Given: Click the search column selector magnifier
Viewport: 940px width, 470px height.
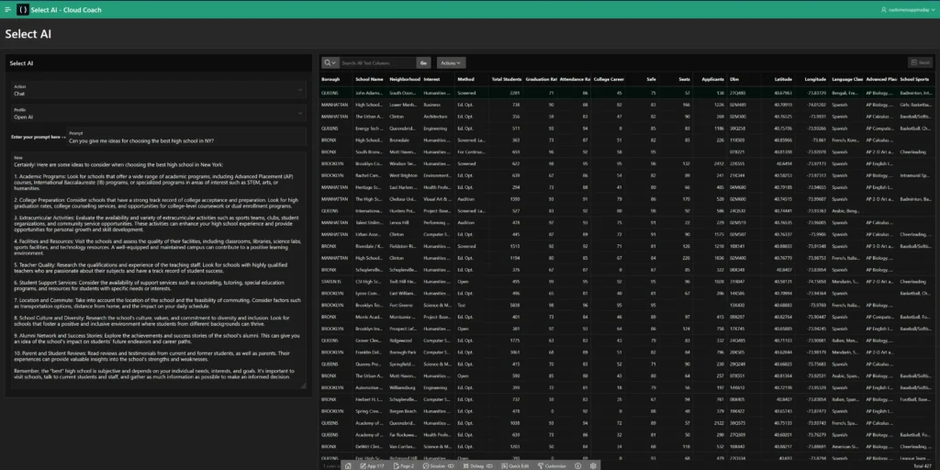Looking at the screenshot, I should [x=330, y=62].
